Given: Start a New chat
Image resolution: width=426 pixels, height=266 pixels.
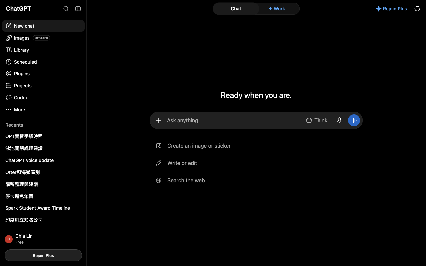Looking at the screenshot, I should 43,26.
